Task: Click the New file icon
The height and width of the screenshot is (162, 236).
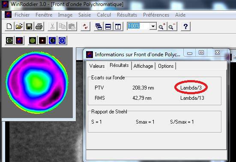Action: (x=9, y=26)
